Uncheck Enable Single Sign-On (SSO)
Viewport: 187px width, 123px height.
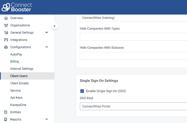(x=82, y=91)
